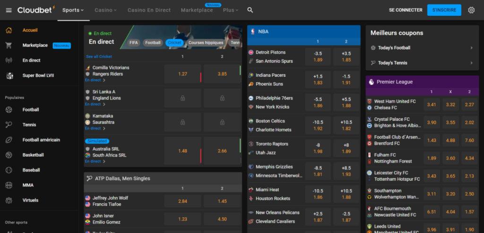The width and height of the screenshot is (484, 233).
Task: Select the Courses hippiques filter chip
Action: tap(206, 43)
